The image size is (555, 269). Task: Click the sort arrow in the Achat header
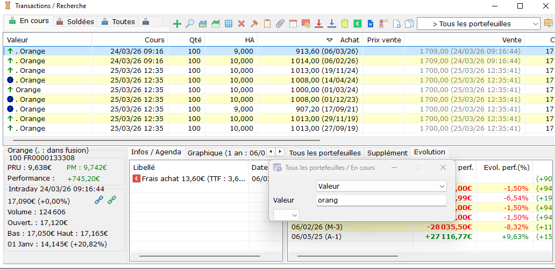pyautogui.click(x=330, y=40)
